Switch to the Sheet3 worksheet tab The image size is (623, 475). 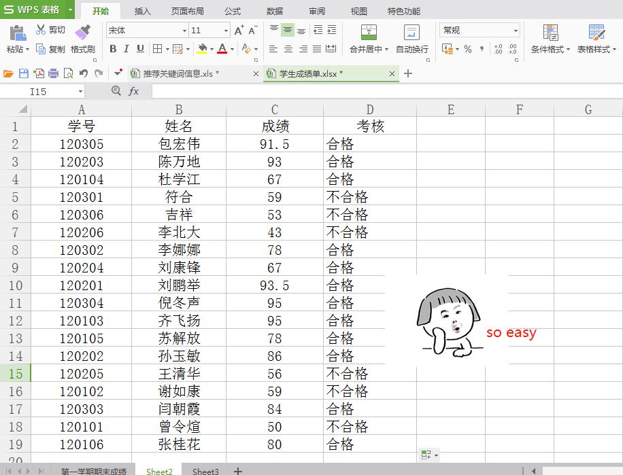click(205, 471)
